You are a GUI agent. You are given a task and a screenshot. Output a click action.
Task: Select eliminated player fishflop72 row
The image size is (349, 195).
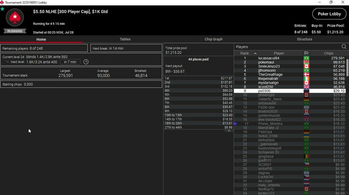pos(290,189)
